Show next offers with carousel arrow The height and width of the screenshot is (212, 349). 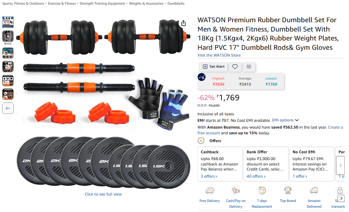tap(340, 165)
